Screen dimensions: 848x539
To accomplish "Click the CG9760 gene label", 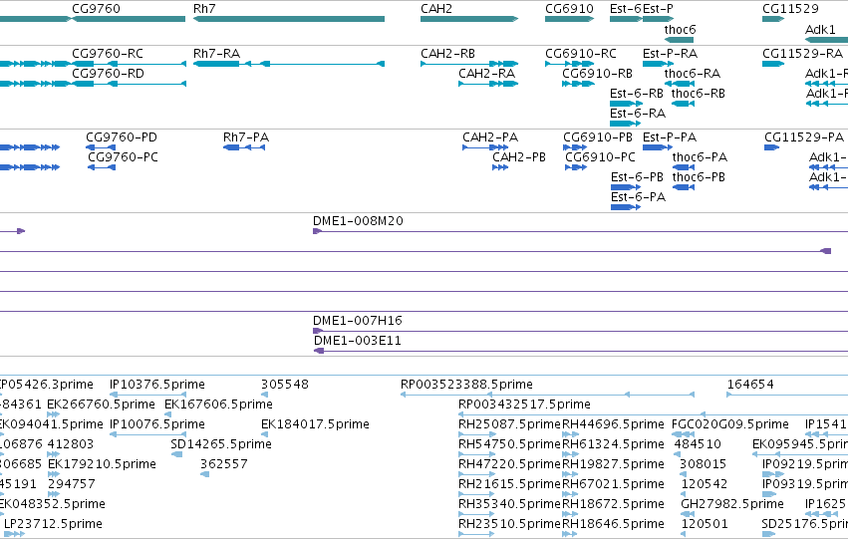I will (96, 9).
